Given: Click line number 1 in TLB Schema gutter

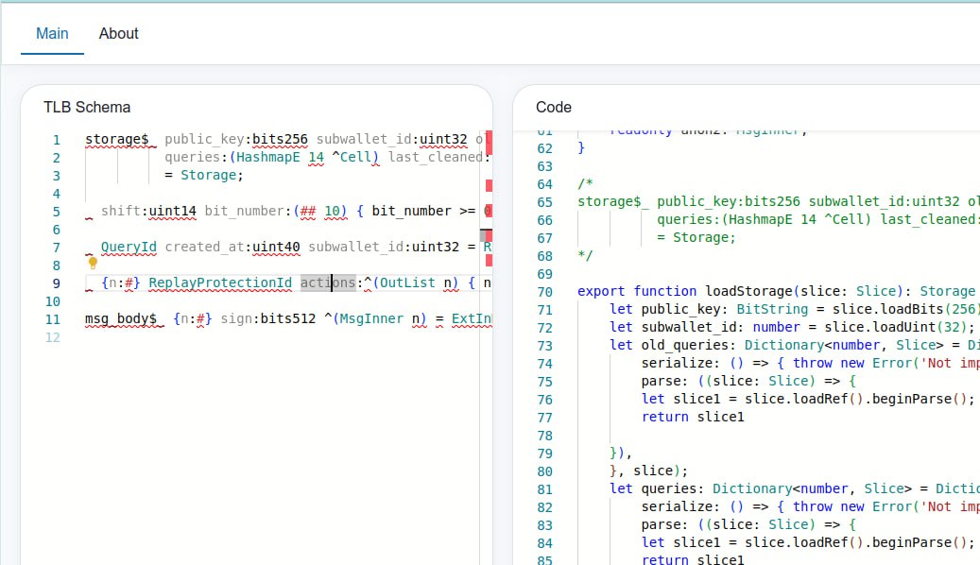Looking at the screenshot, I should click(57, 140).
